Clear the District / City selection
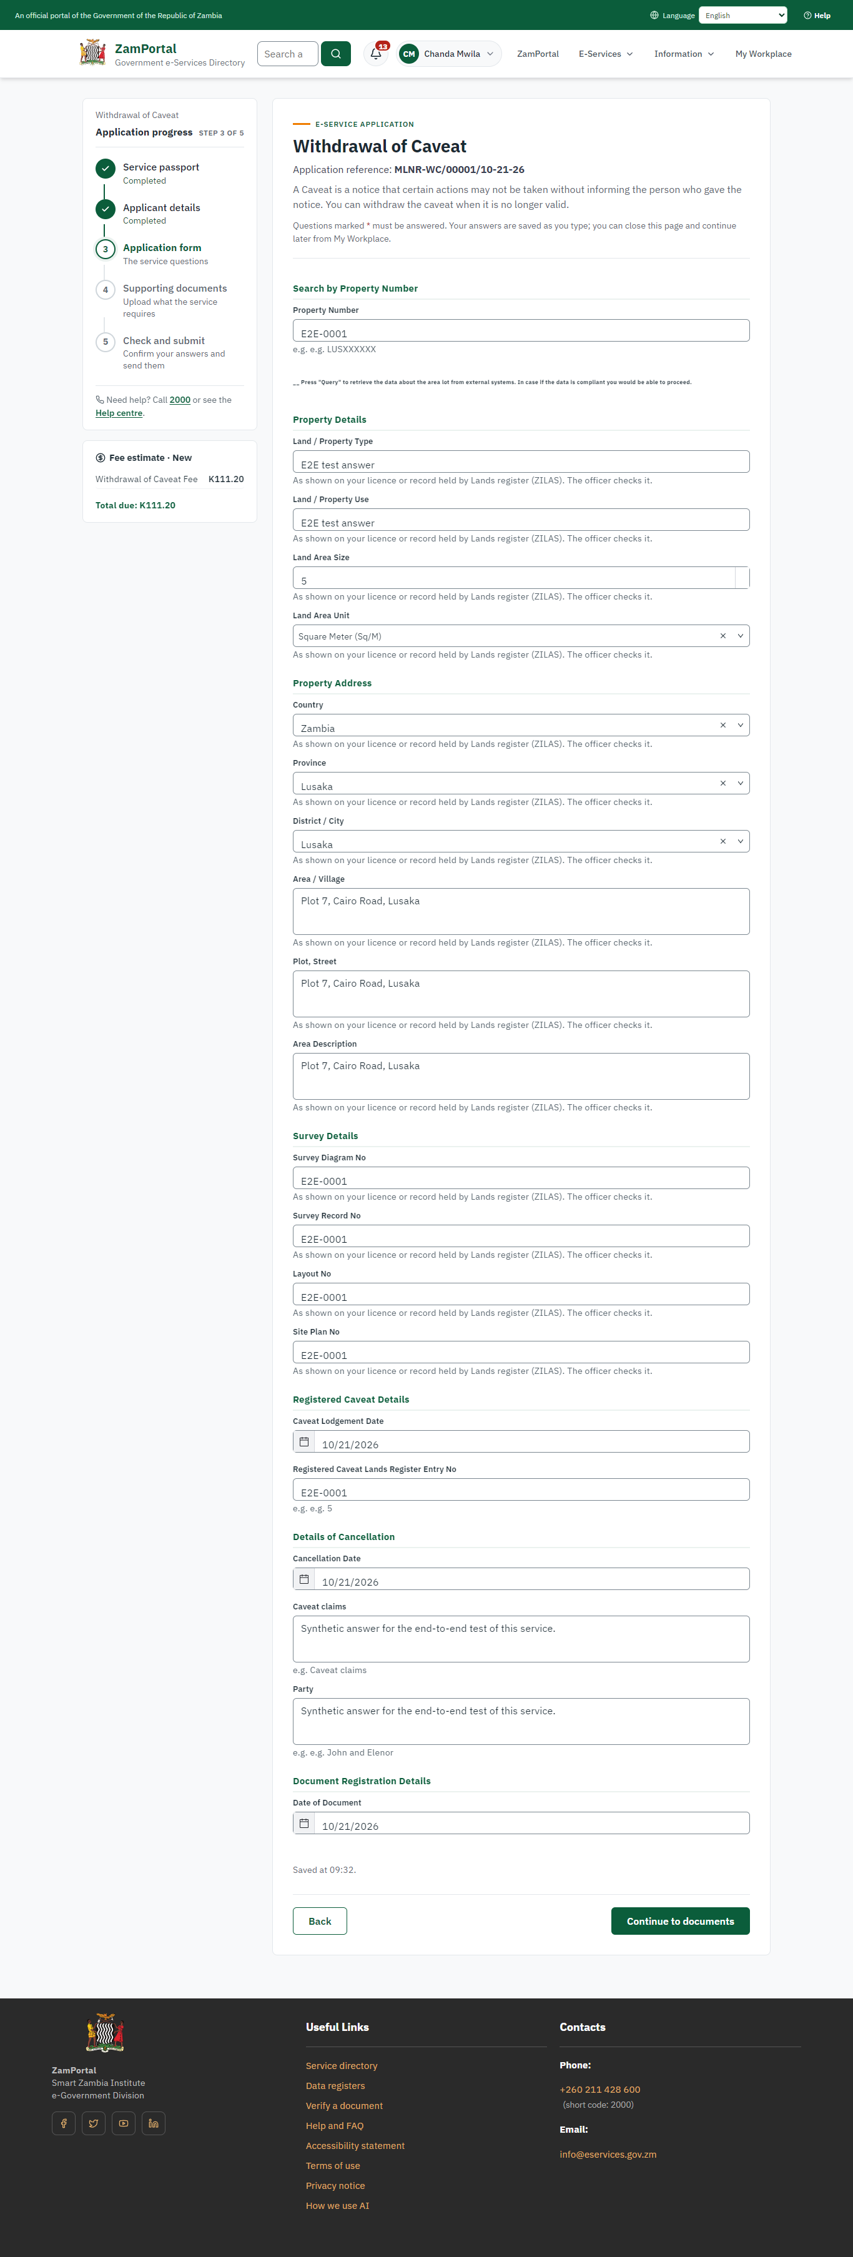Screen dimensions: 853x2257 pyautogui.click(x=722, y=841)
